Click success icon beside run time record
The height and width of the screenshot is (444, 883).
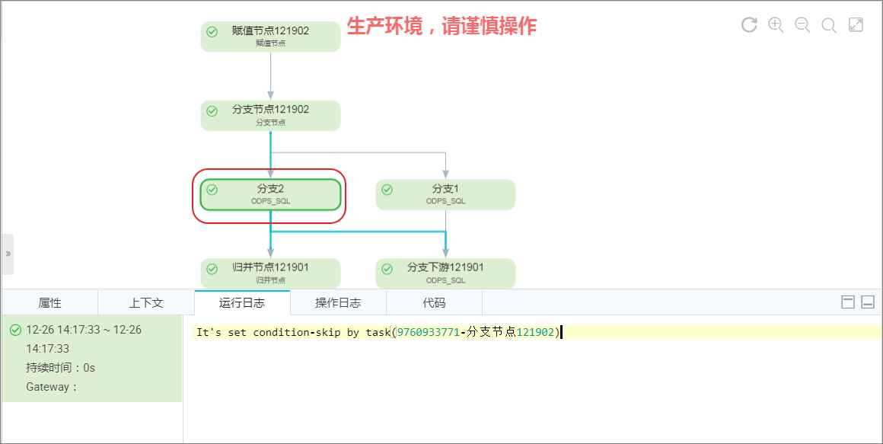tap(16, 330)
